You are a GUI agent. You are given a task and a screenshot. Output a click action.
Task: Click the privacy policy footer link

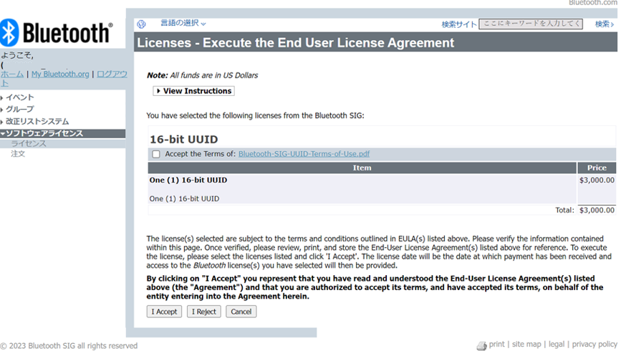pyautogui.click(x=594, y=345)
